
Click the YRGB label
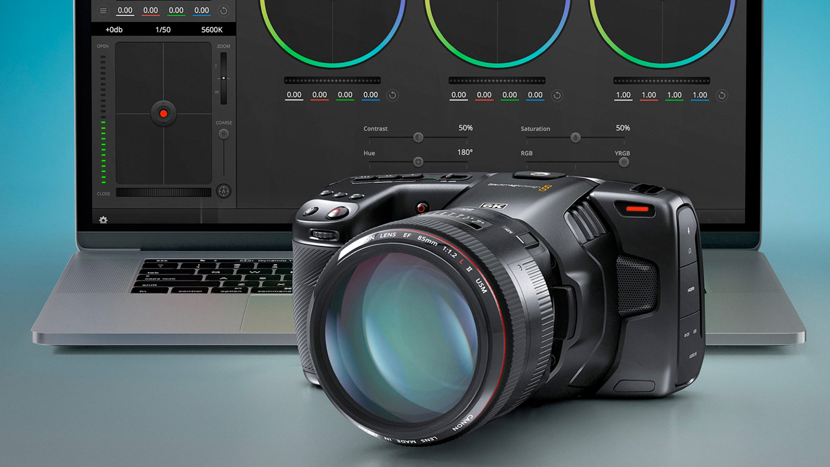tap(622, 154)
